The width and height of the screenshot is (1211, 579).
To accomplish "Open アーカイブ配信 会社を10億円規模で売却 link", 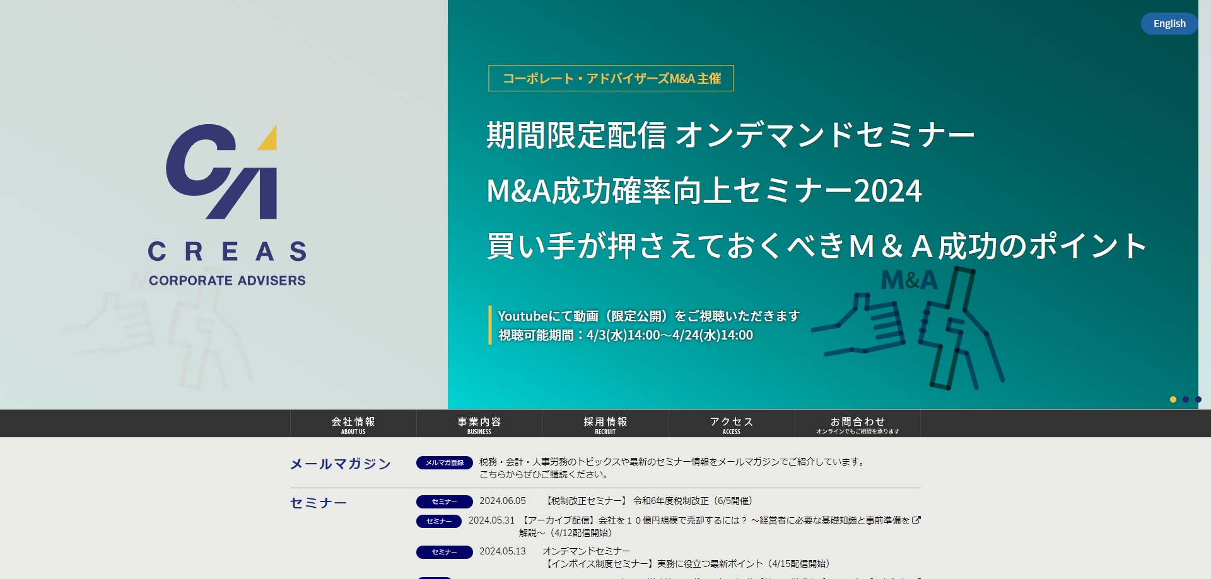I will point(715,527).
